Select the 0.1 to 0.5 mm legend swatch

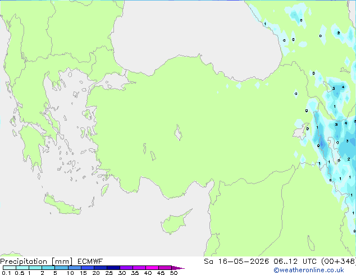10,268
